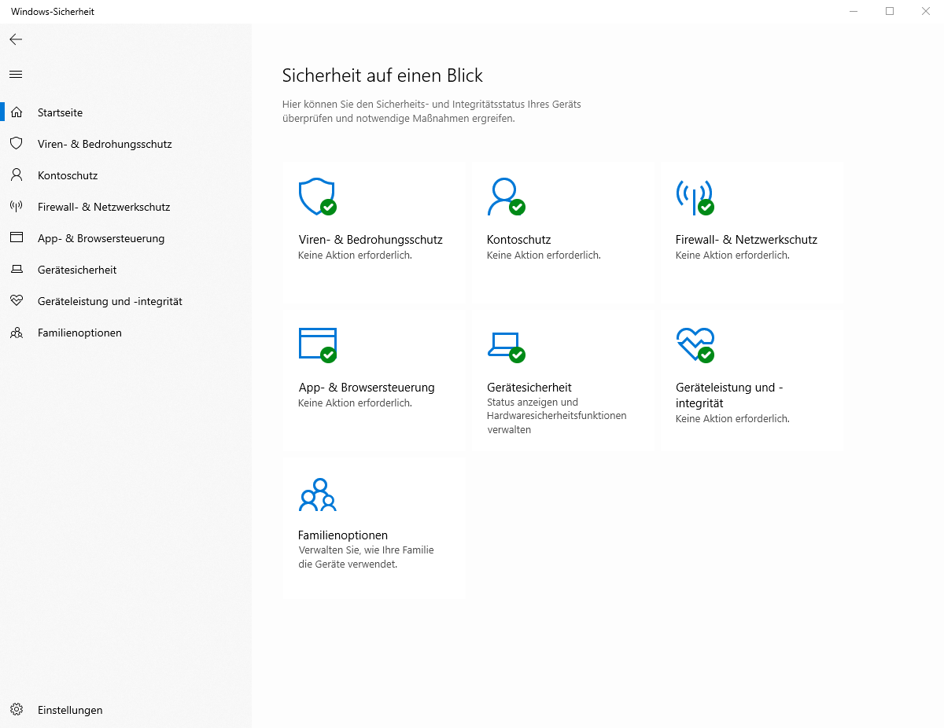This screenshot has width=944, height=728.
Task: Open the large family people tile icon
Action: [x=317, y=494]
